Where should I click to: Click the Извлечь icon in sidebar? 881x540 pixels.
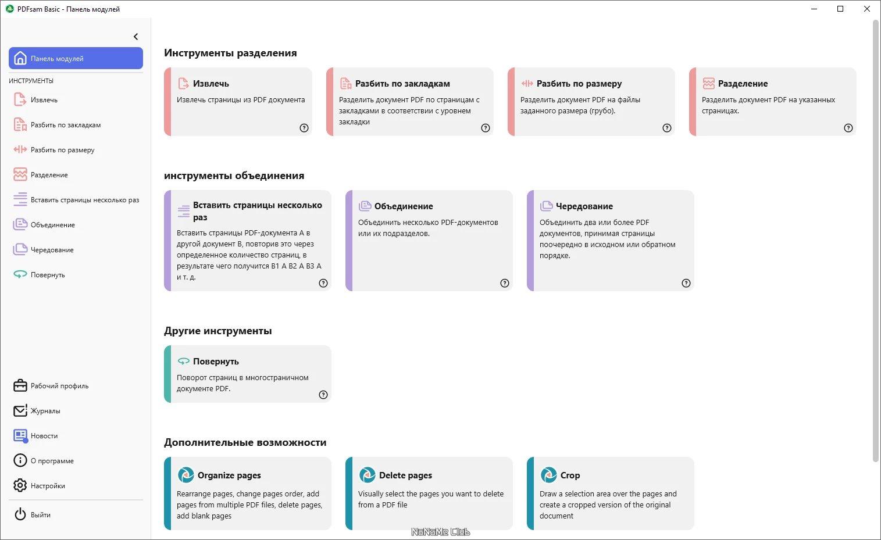coord(20,100)
